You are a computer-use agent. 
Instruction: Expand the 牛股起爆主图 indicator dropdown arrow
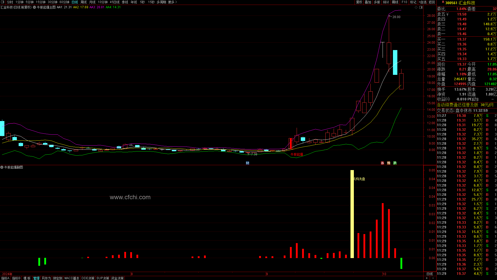point(34,7)
